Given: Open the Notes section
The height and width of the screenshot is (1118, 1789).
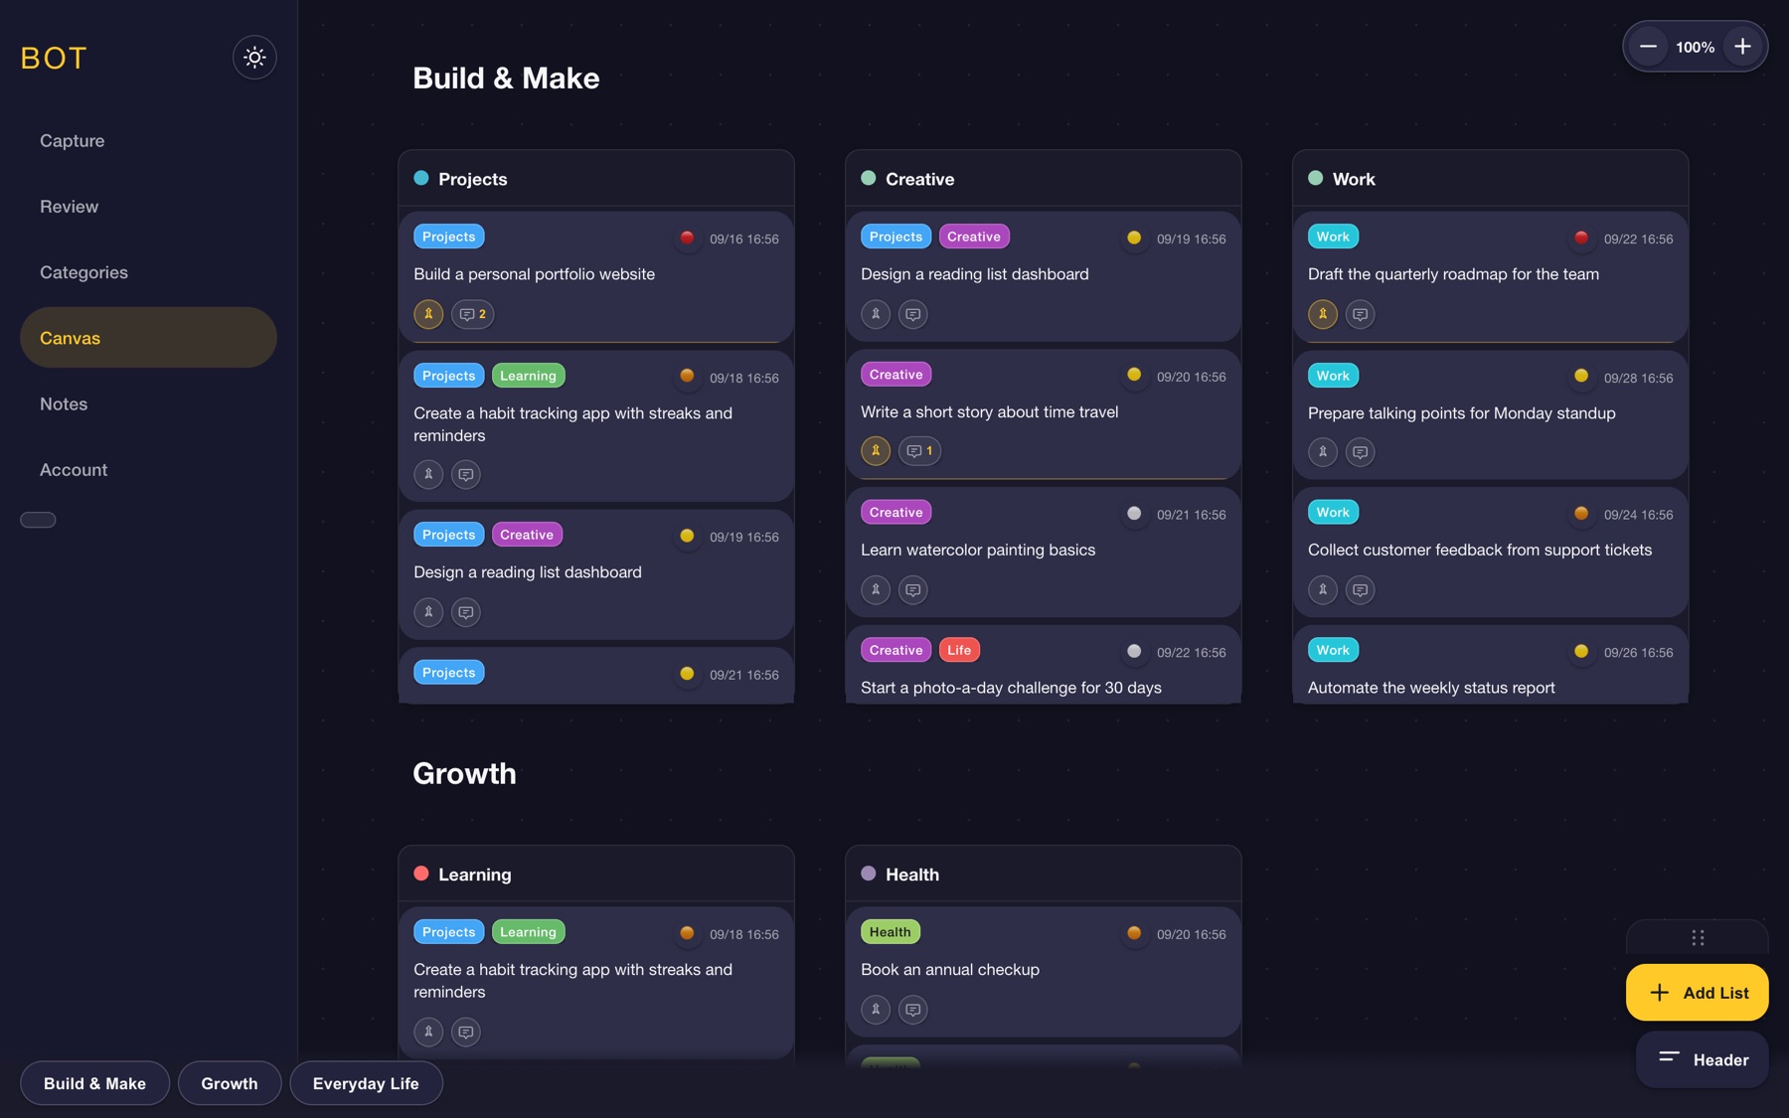Looking at the screenshot, I should (148, 403).
